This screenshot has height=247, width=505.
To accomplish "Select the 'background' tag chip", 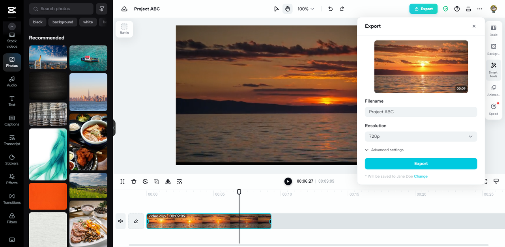I will [63, 22].
